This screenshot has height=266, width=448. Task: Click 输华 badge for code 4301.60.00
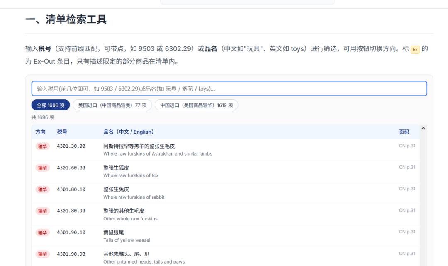click(x=43, y=168)
